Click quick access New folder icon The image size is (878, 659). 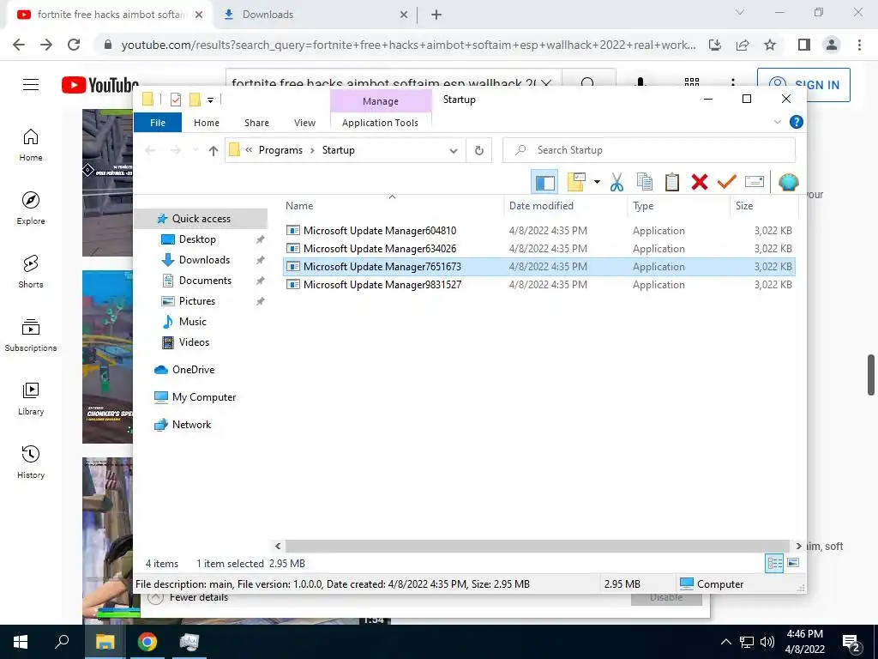[x=195, y=100]
